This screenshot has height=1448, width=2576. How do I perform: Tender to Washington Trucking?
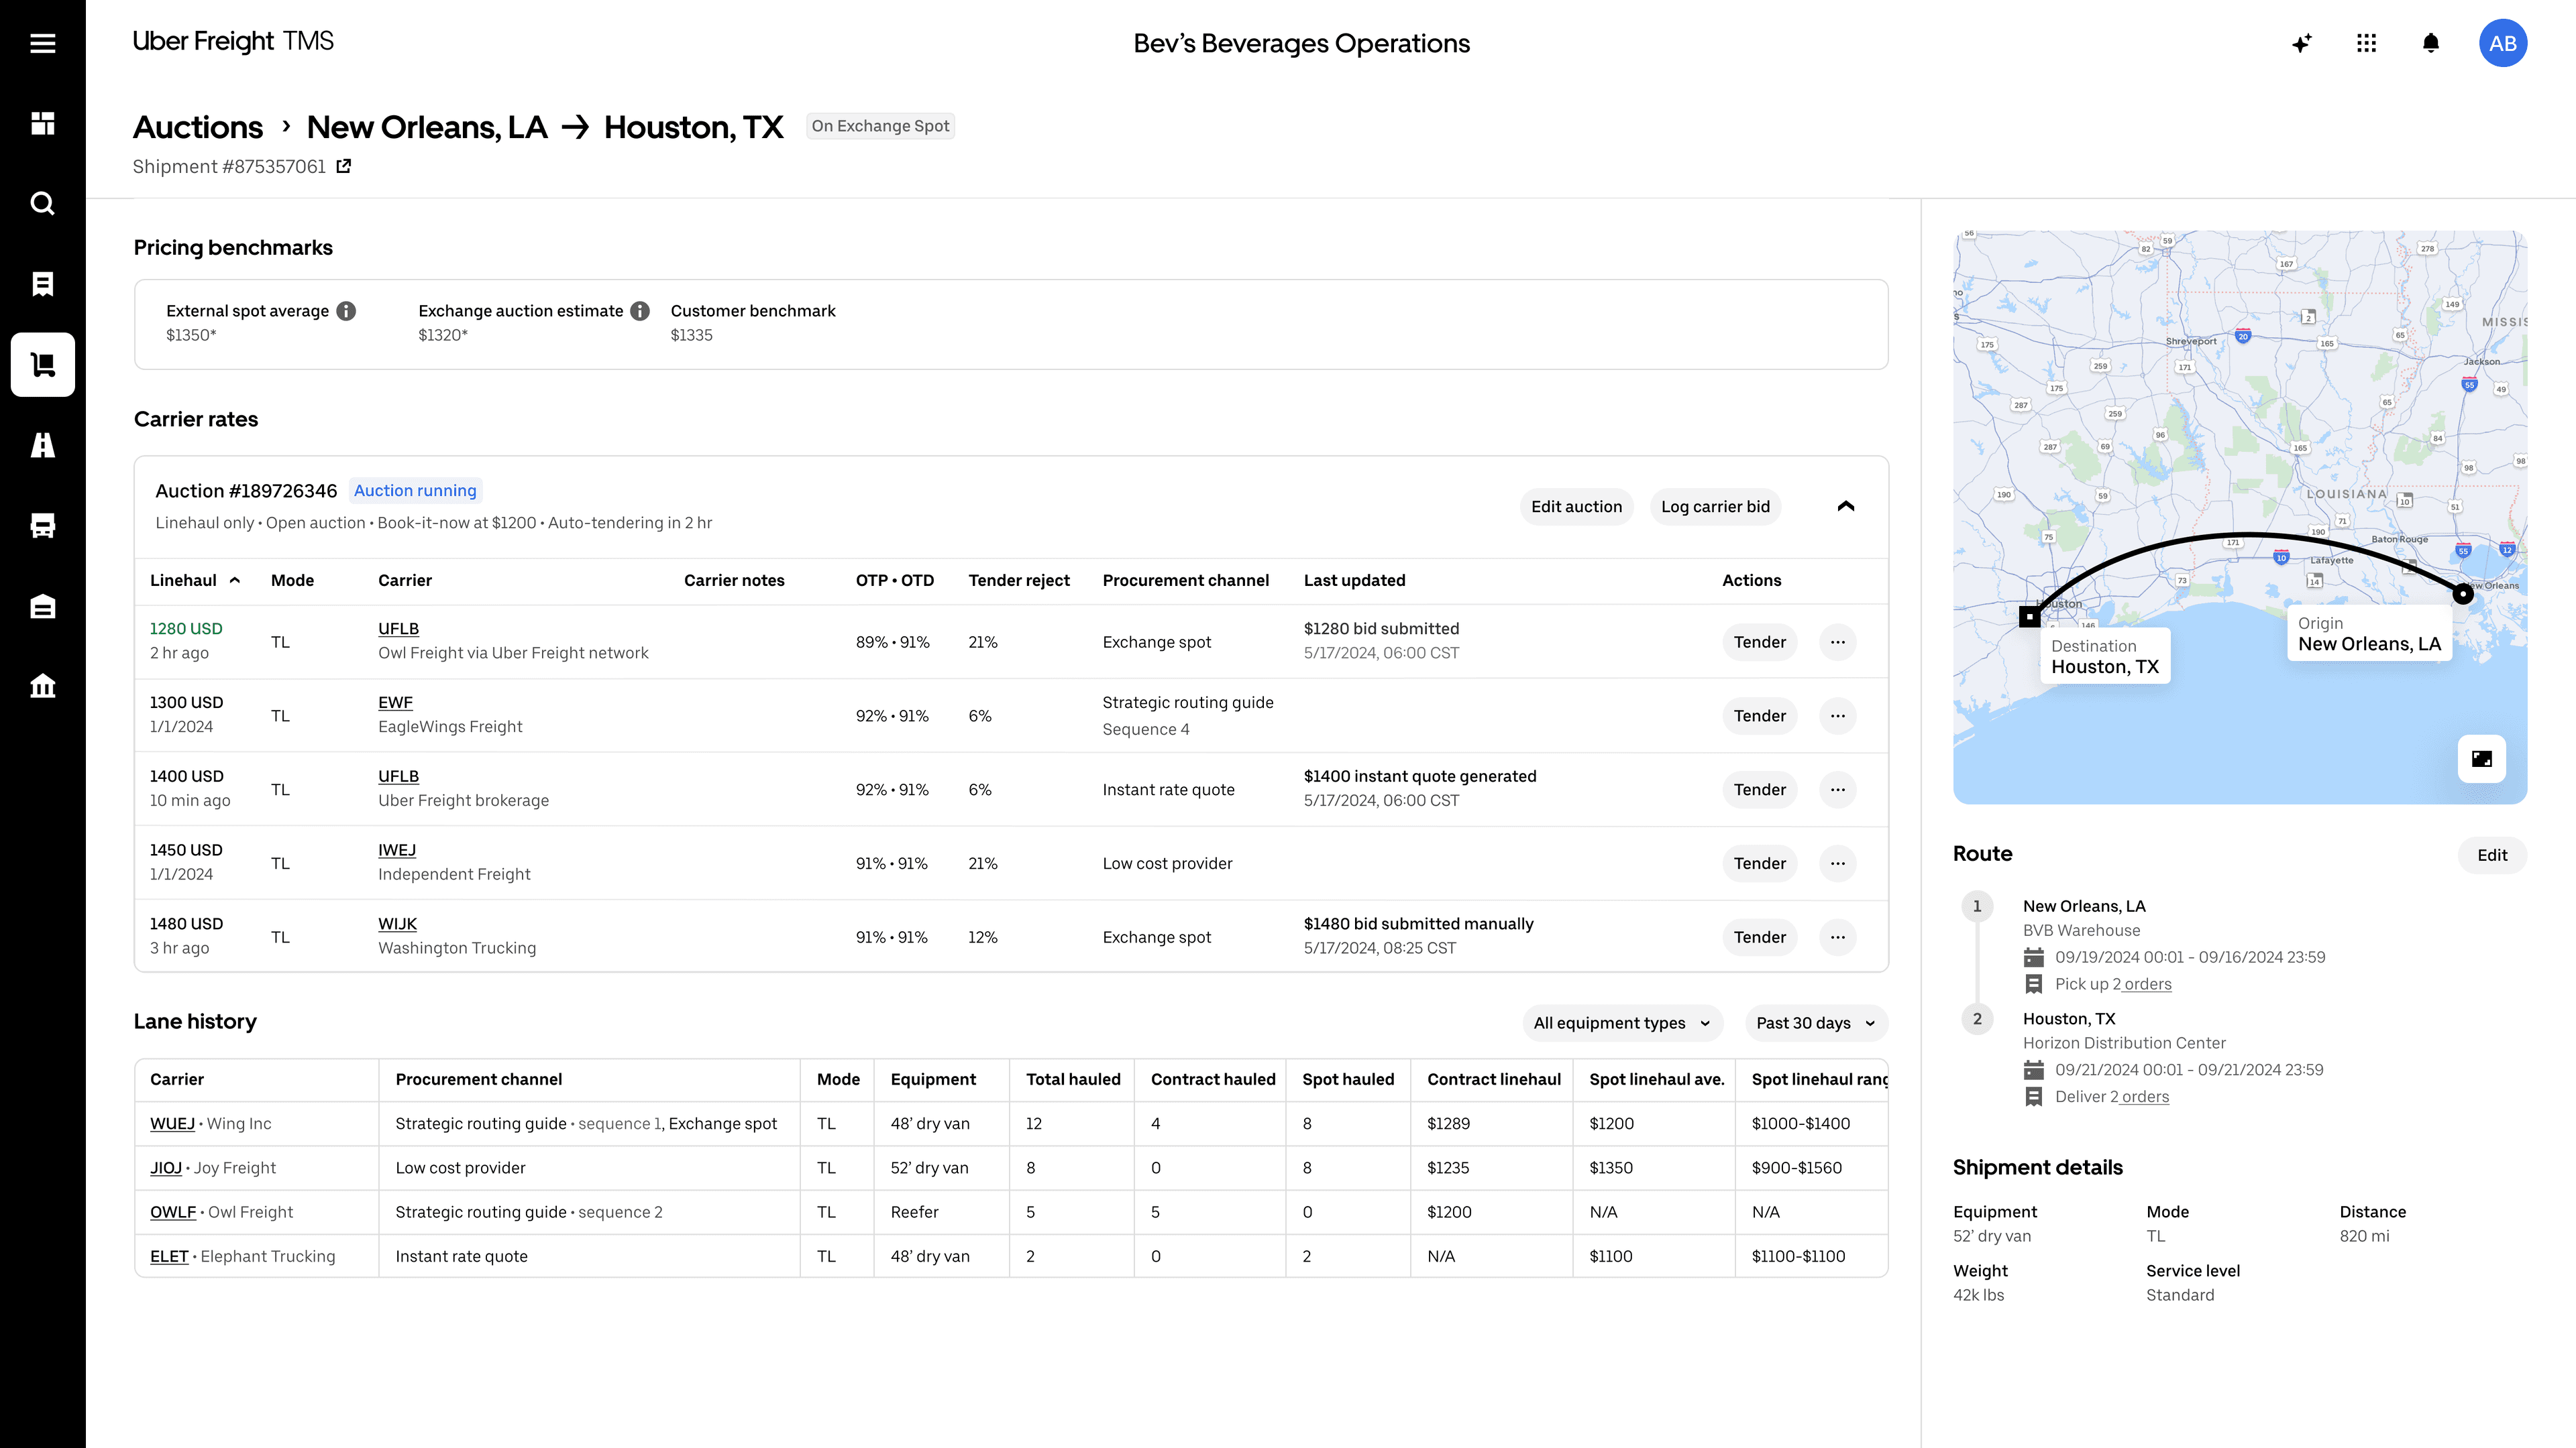(1759, 937)
